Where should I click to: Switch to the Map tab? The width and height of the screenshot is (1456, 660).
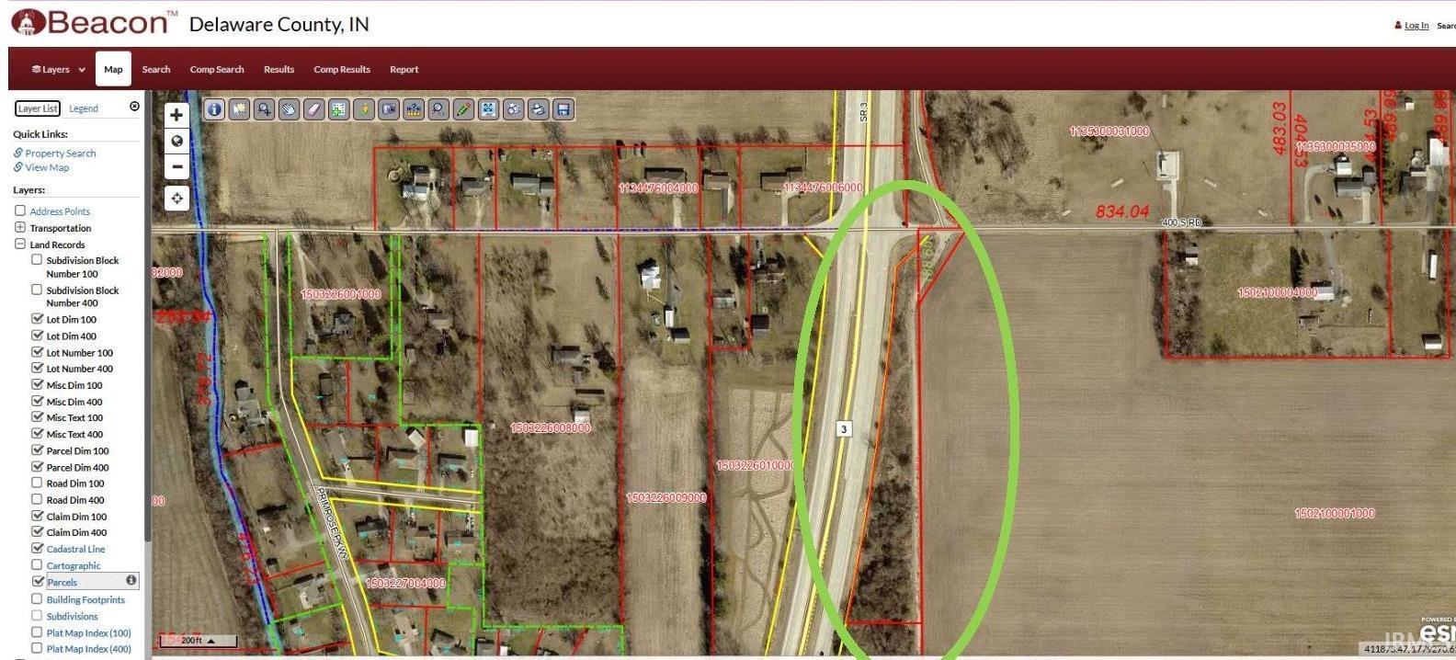pos(113,69)
